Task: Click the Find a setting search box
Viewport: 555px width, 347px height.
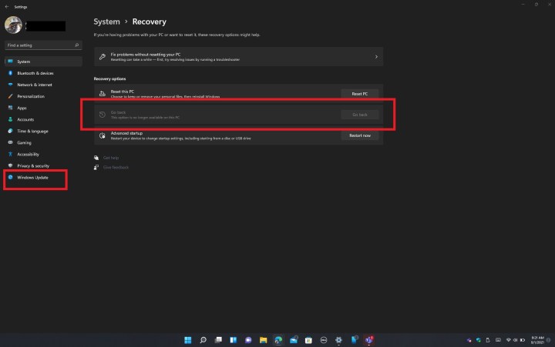Action: [x=43, y=45]
